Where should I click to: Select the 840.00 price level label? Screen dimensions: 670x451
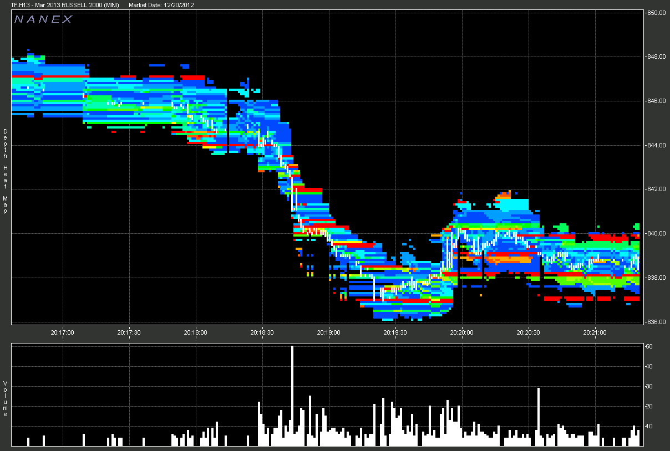[x=657, y=233]
